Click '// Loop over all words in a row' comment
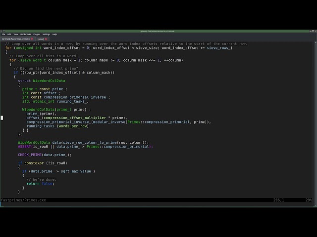Viewport: 317px width, 237px height. 126,44
